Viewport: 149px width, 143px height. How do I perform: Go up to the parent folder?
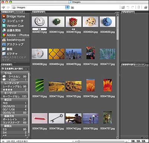point(72,7)
